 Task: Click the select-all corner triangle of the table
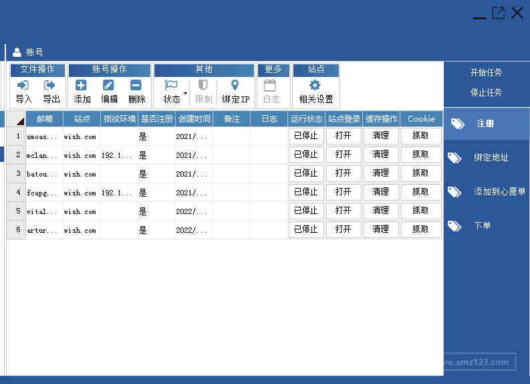tap(20, 122)
